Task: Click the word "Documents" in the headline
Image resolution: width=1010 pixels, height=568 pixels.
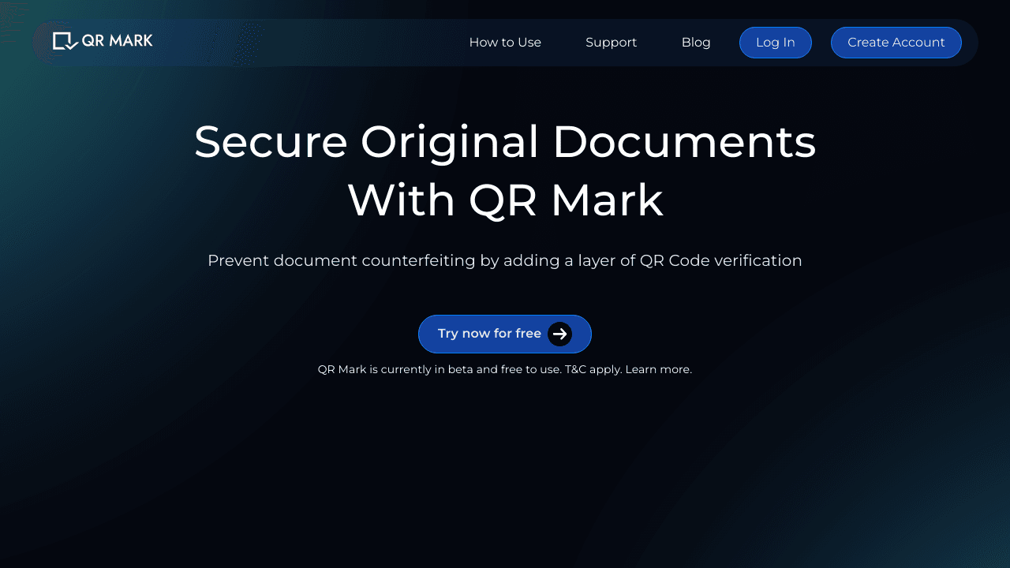Action: click(x=683, y=142)
